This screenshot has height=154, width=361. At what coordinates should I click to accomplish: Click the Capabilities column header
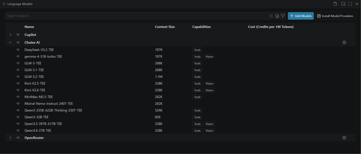[202, 27]
